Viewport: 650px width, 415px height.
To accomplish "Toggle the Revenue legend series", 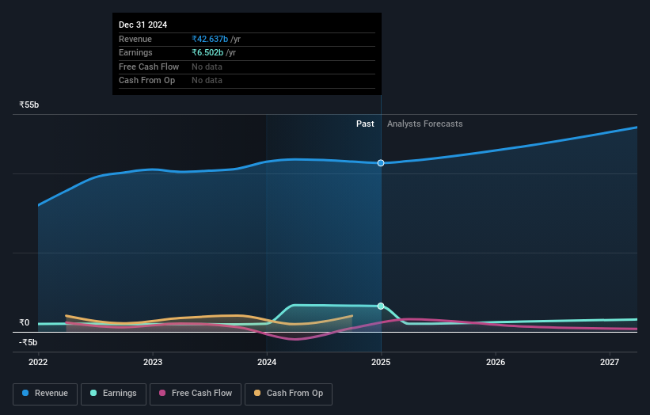I will click(45, 394).
